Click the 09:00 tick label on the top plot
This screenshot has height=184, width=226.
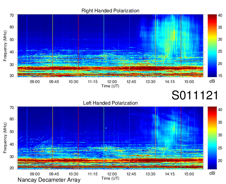coord(35,82)
